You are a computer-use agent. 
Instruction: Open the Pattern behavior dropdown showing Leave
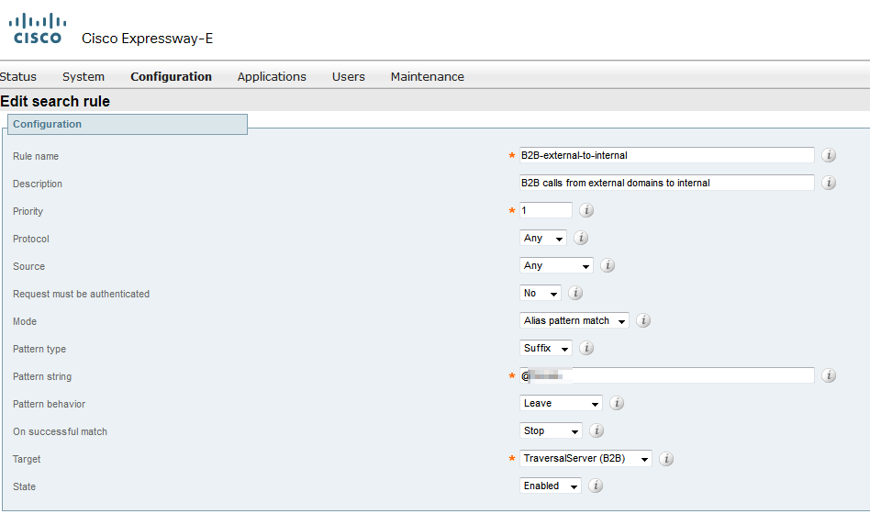(x=561, y=403)
